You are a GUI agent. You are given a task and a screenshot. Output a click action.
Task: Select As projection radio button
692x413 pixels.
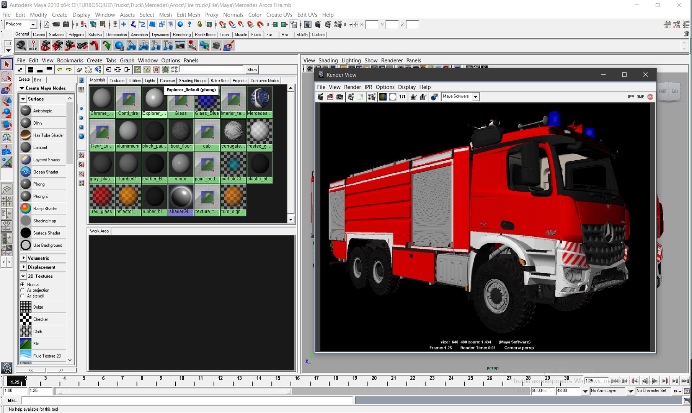[23, 290]
